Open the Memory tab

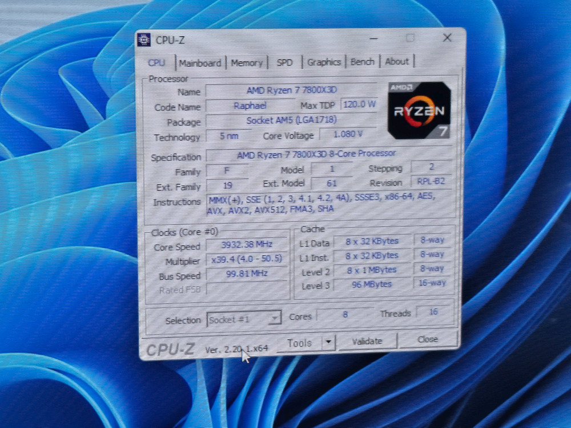[247, 63]
